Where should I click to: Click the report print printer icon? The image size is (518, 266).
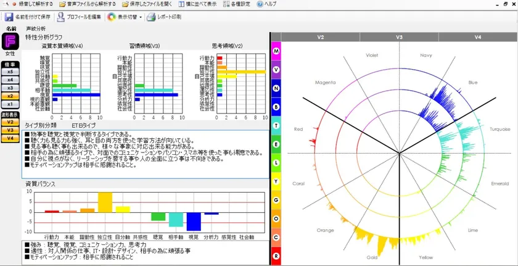(x=150, y=17)
